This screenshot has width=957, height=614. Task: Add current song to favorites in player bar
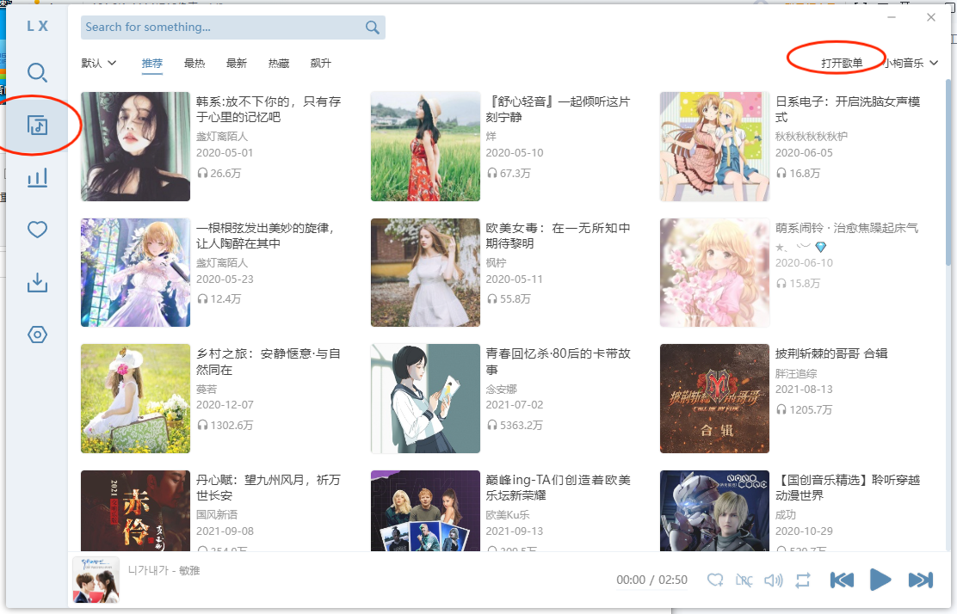point(715,580)
